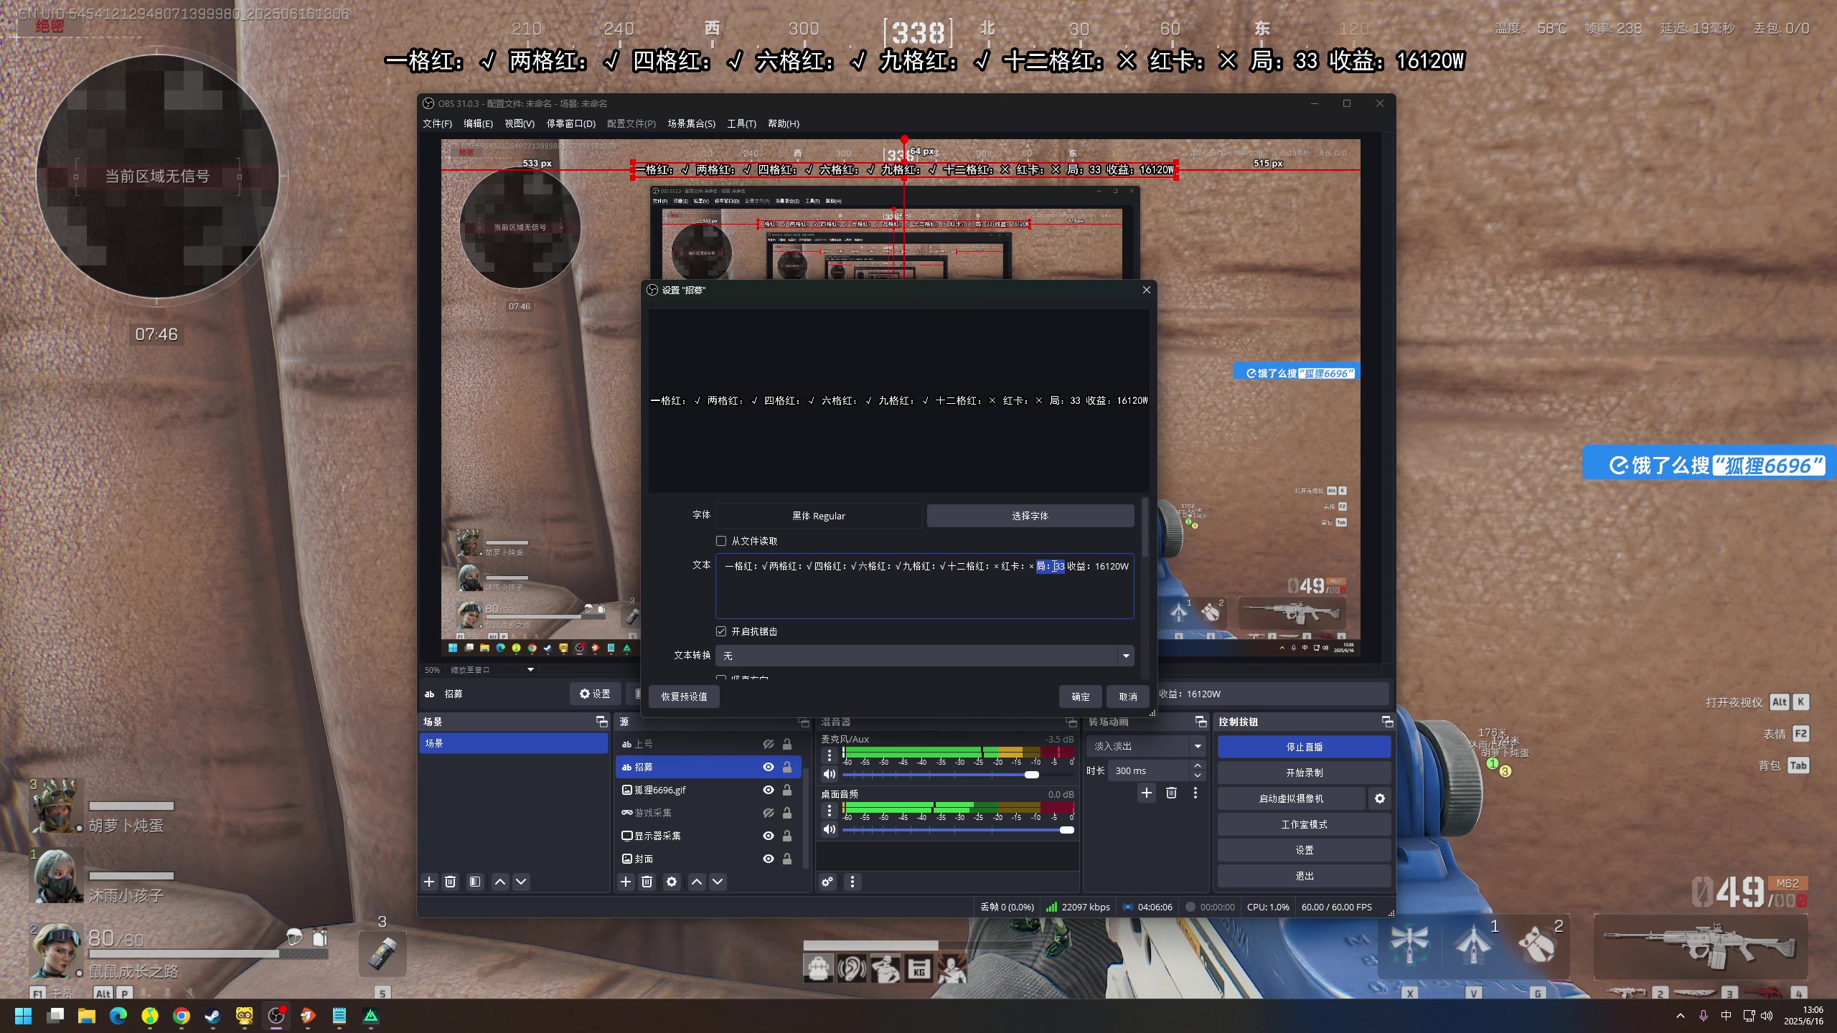
Task: Open preview scale 缩放至窗口 dropdown
Action: click(492, 670)
